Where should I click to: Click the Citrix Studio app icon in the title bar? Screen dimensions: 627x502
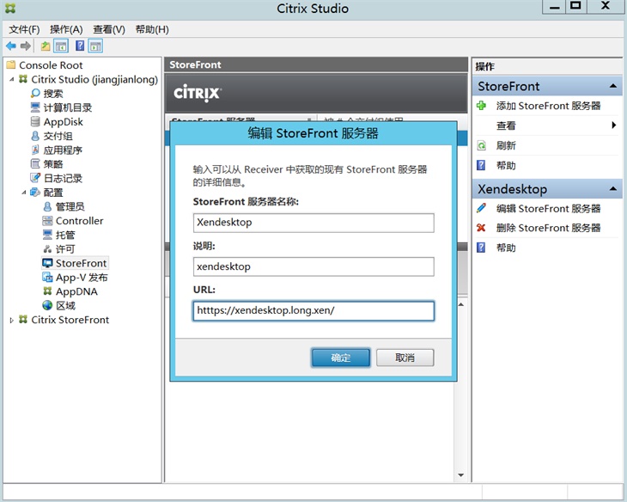(10, 8)
